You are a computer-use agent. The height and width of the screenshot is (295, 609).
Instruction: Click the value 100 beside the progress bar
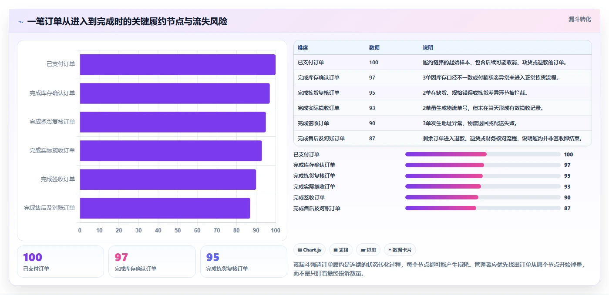tap(569, 155)
